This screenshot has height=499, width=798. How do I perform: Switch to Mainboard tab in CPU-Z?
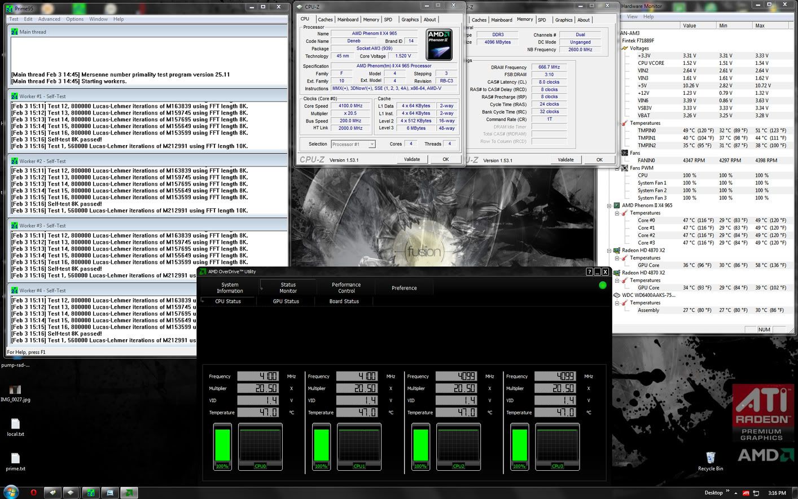point(348,20)
